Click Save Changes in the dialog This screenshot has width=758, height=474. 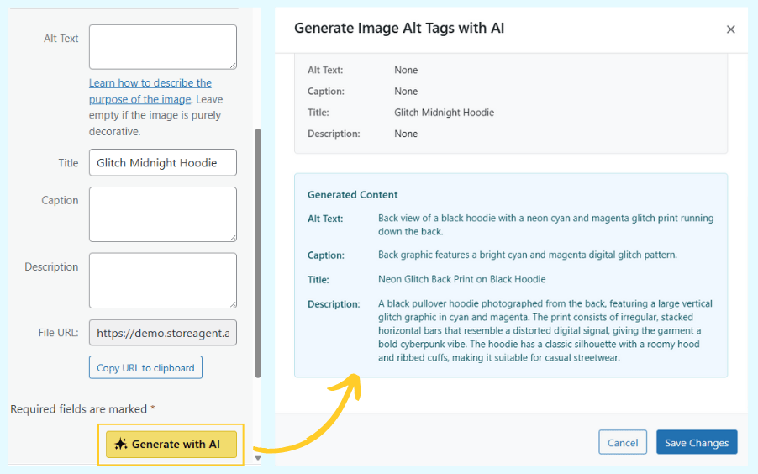tap(696, 443)
